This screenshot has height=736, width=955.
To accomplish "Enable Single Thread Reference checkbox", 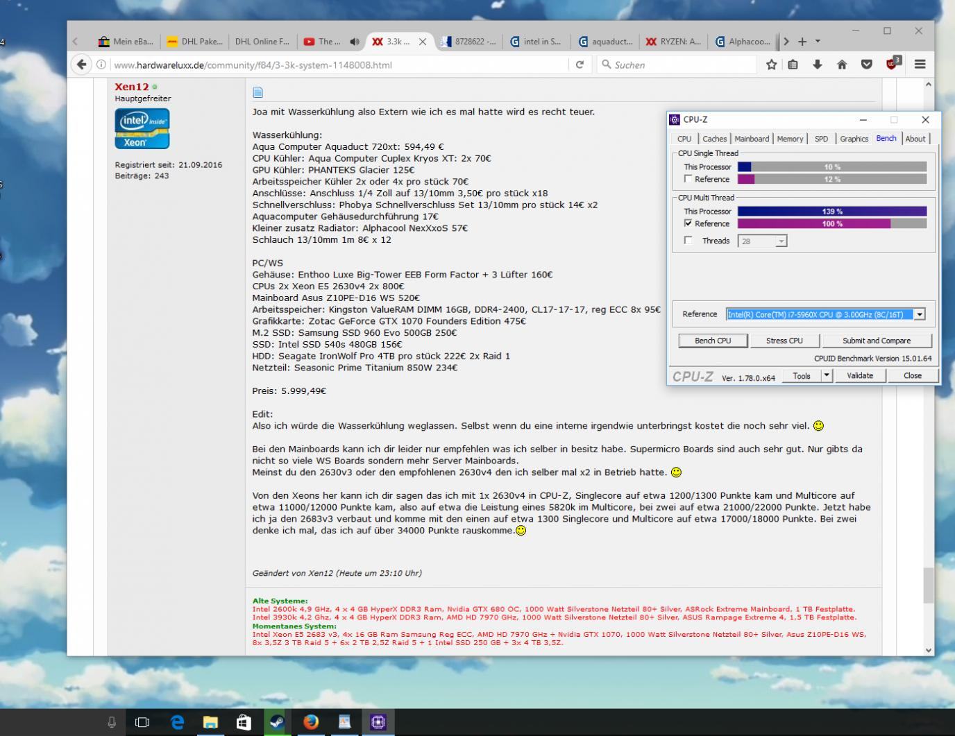I will pos(688,179).
